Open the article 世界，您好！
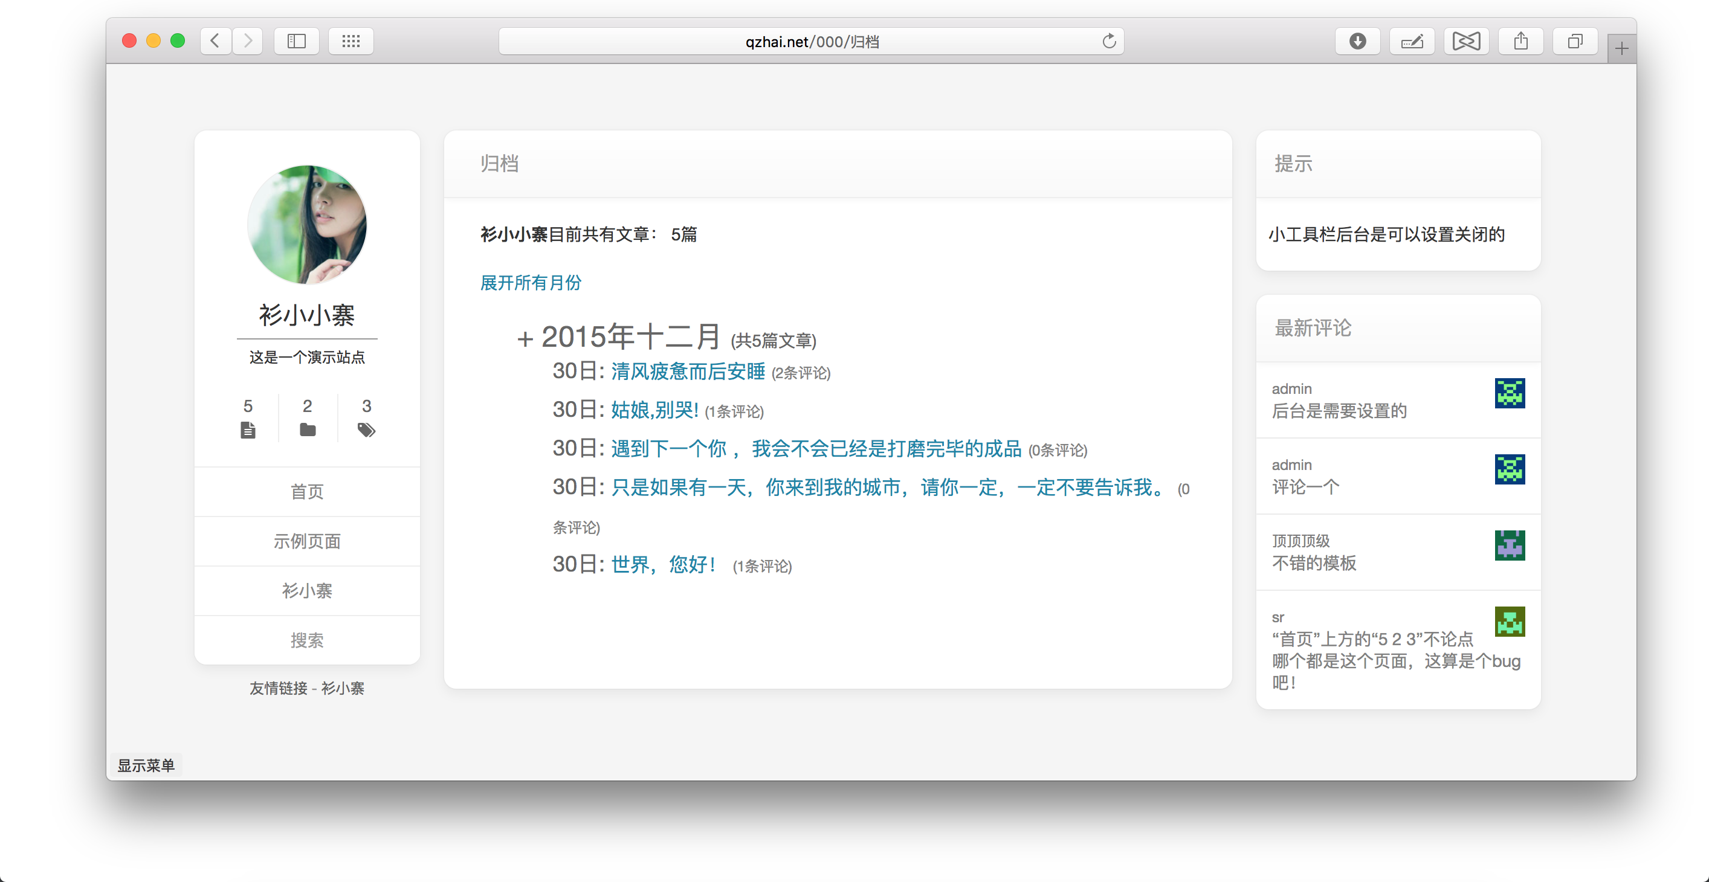Image resolution: width=1709 pixels, height=882 pixels. point(664,564)
